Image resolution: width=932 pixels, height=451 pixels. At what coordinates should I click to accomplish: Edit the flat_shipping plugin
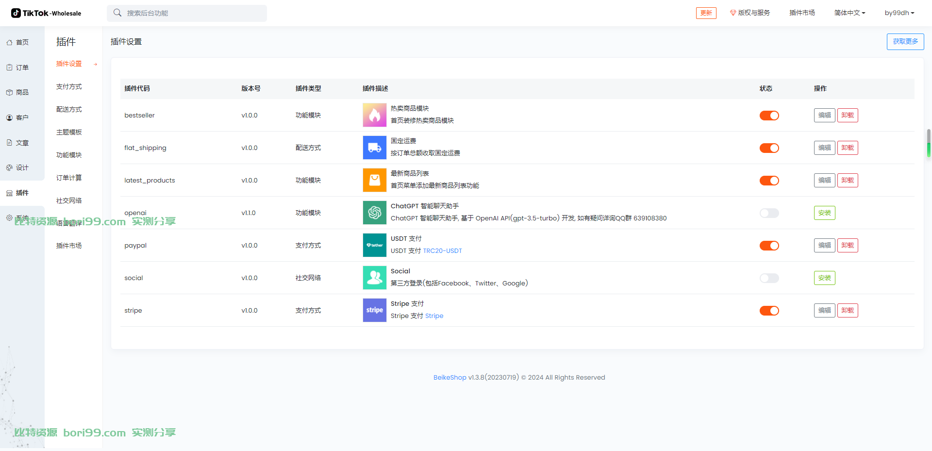pyautogui.click(x=825, y=148)
